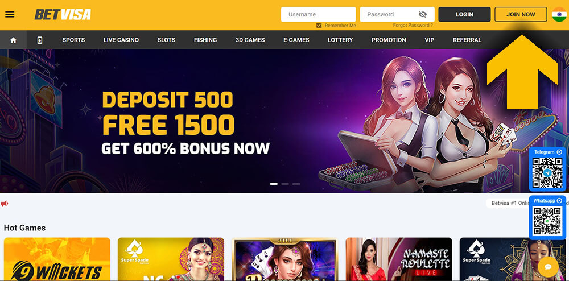569x281 pixels.
Task: Open the 9Wickets game thumbnail
Action: (x=57, y=259)
